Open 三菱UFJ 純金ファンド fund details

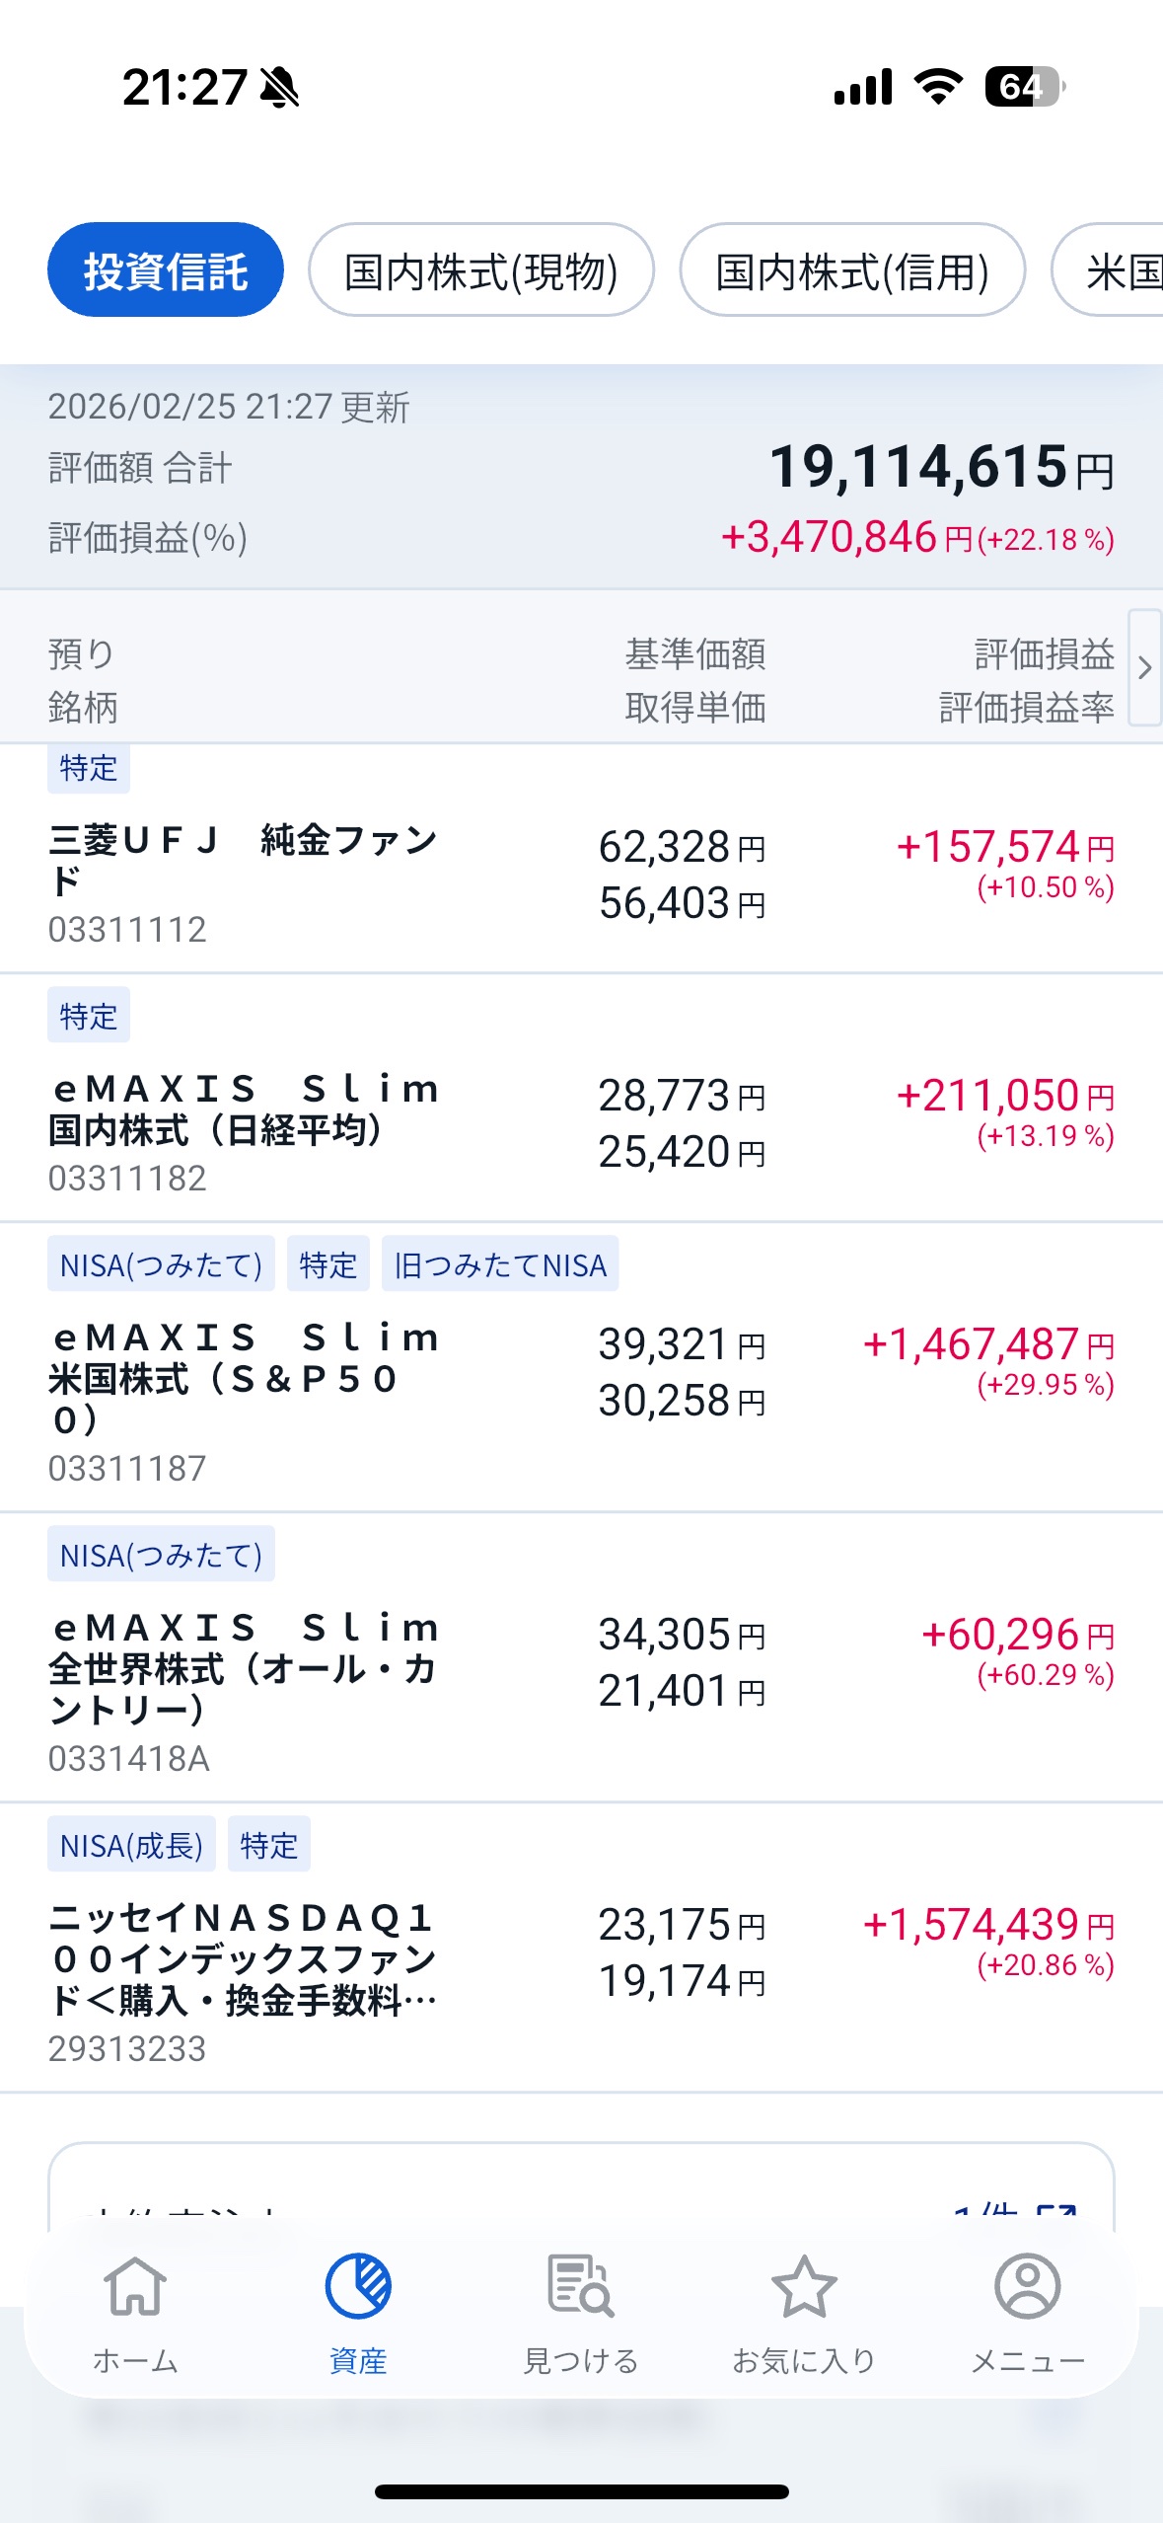click(244, 860)
